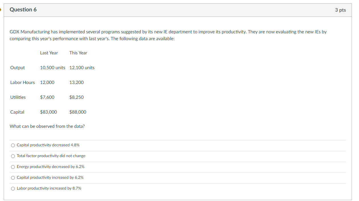Select 'Labor productivity increased by 8.7%'
359x201 pixels.
13,188
